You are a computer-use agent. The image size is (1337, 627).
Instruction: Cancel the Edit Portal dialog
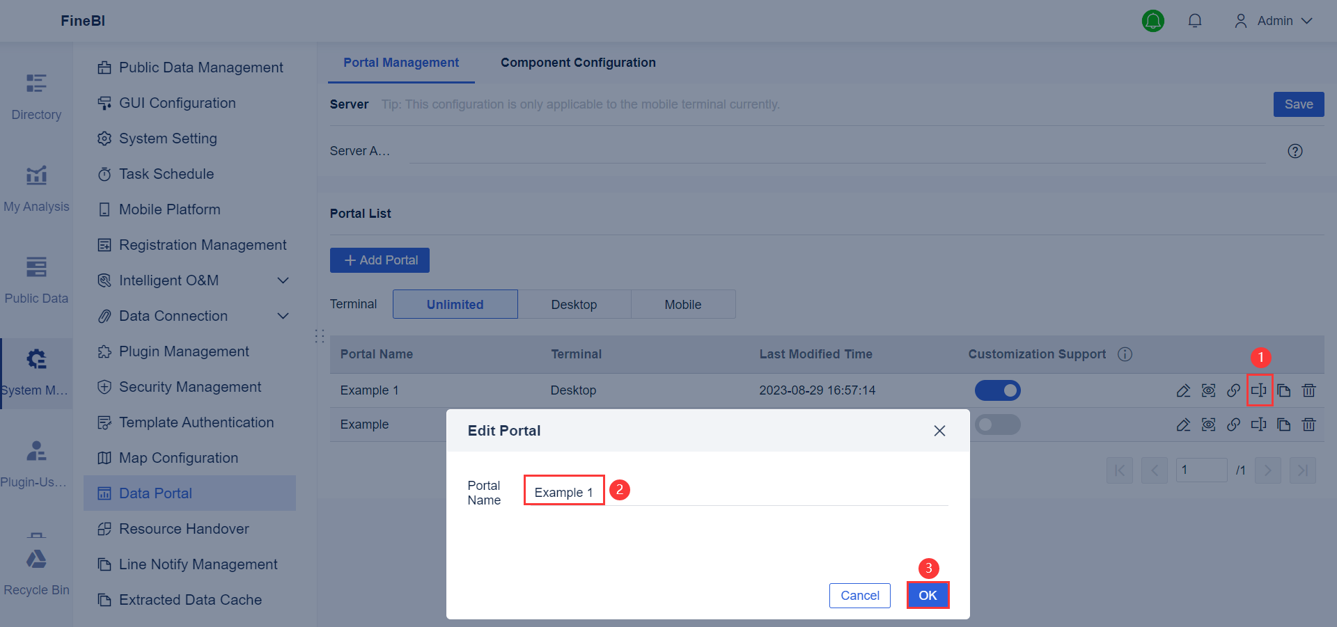click(860, 596)
